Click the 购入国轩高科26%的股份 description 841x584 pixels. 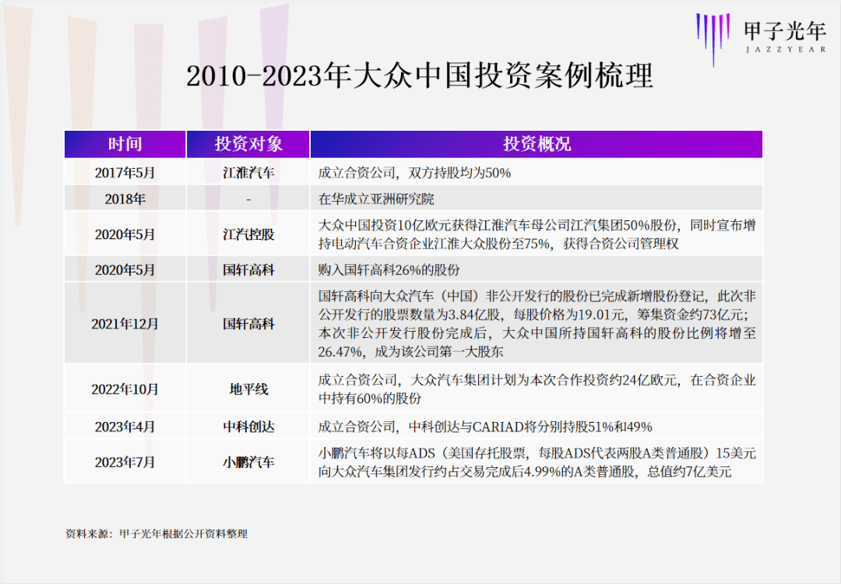point(389,270)
